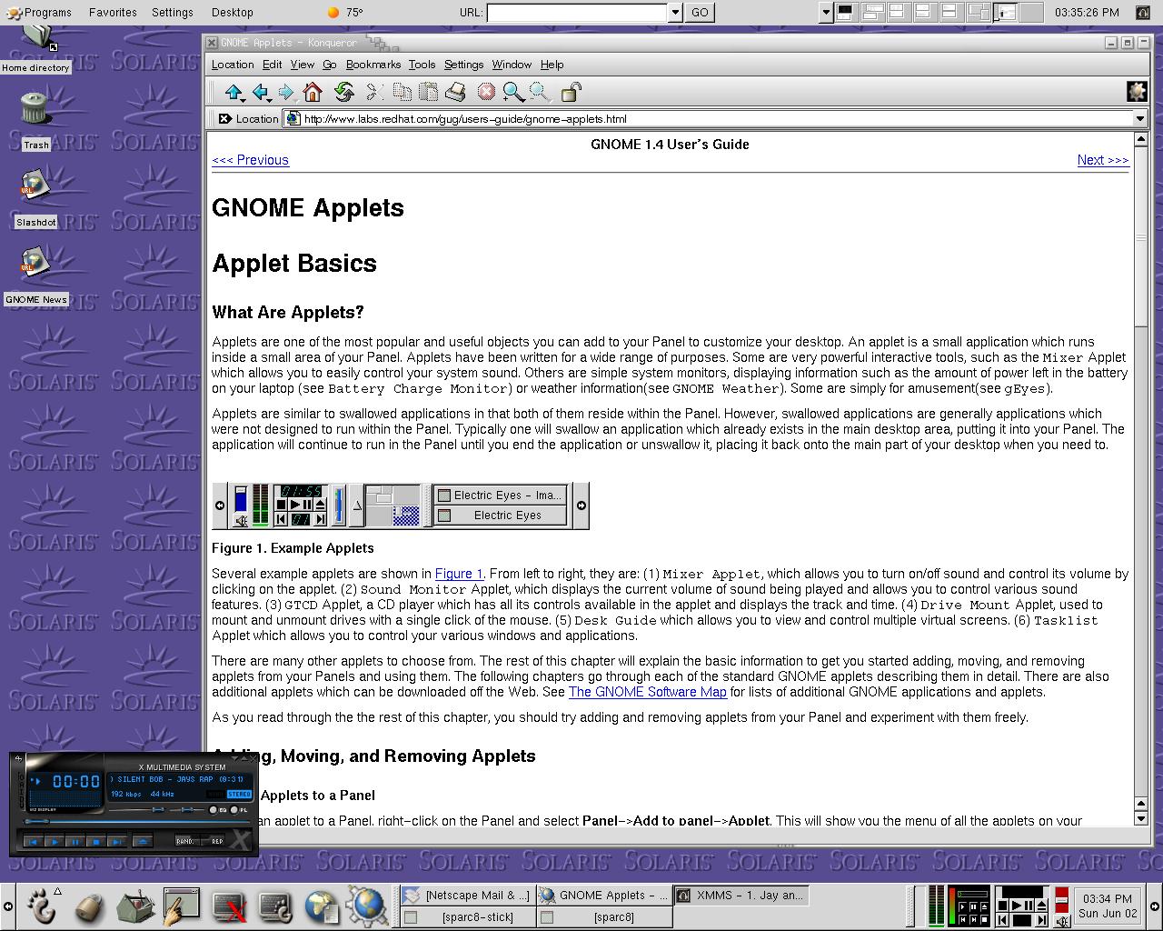Click the Paste clipboard toolbar icon
This screenshot has width=1163, height=931.
(x=428, y=92)
